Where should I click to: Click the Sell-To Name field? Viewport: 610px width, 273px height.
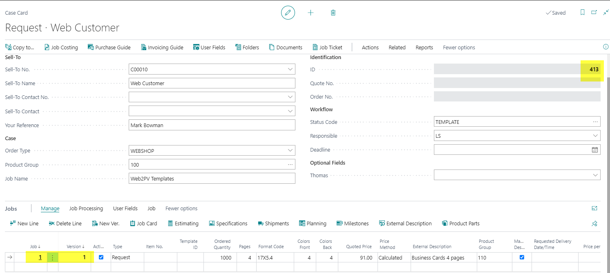tap(212, 83)
